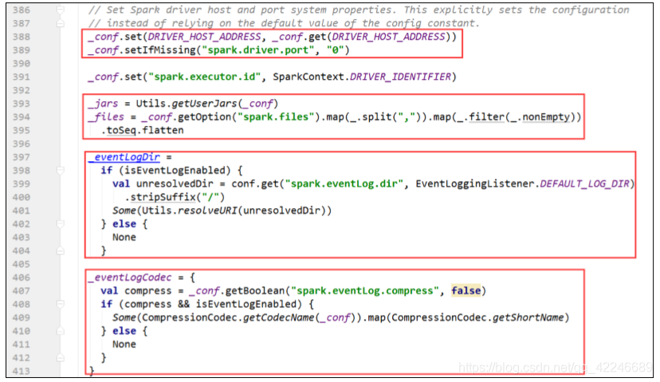Click None on line 403

tap(124, 238)
